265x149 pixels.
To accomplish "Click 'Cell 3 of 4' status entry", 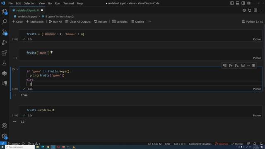I will pyautogui.click(x=179, y=144).
